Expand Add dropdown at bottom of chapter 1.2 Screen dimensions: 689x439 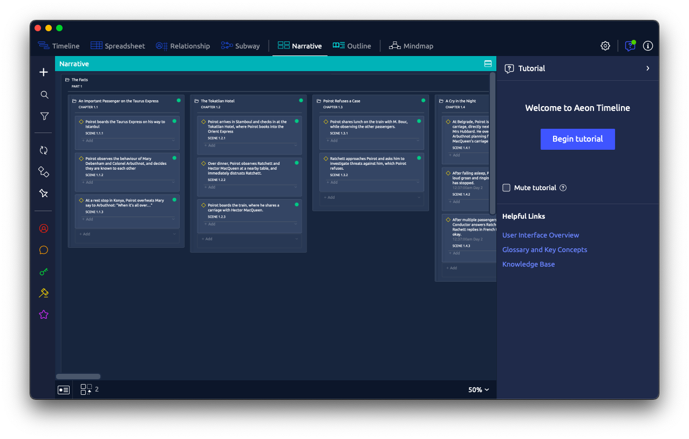coord(296,239)
